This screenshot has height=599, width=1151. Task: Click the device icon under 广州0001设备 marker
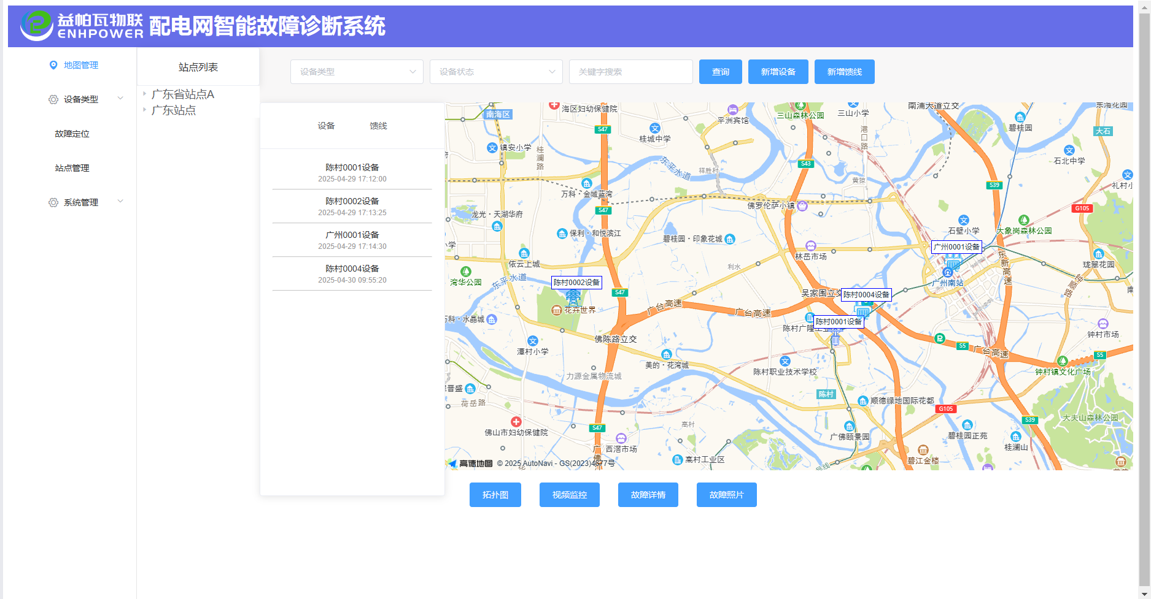click(x=953, y=263)
